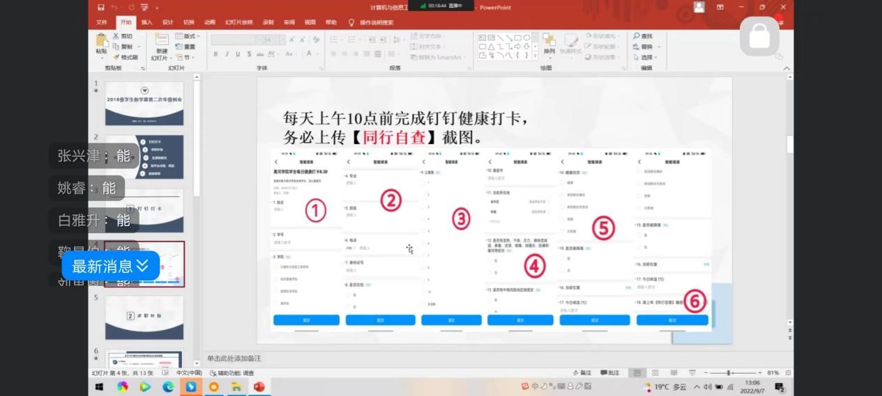Click the gray lock overlay icon
882x396 pixels.
(x=759, y=36)
